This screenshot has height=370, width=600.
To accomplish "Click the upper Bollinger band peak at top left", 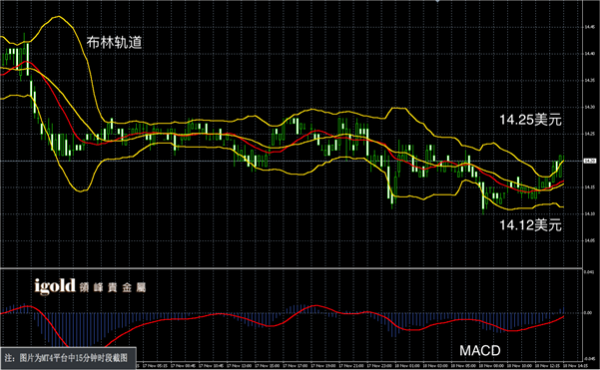I will click(57, 17).
